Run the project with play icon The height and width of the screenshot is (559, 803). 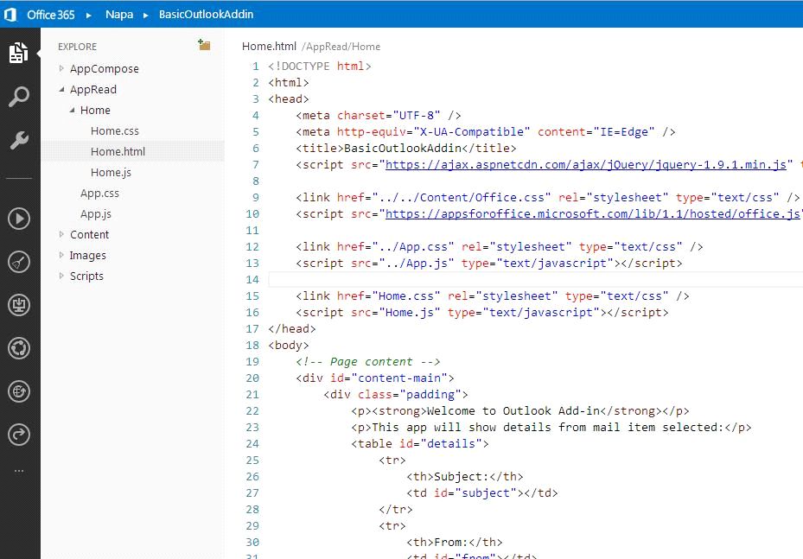pyautogui.click(x=19, y=219)
